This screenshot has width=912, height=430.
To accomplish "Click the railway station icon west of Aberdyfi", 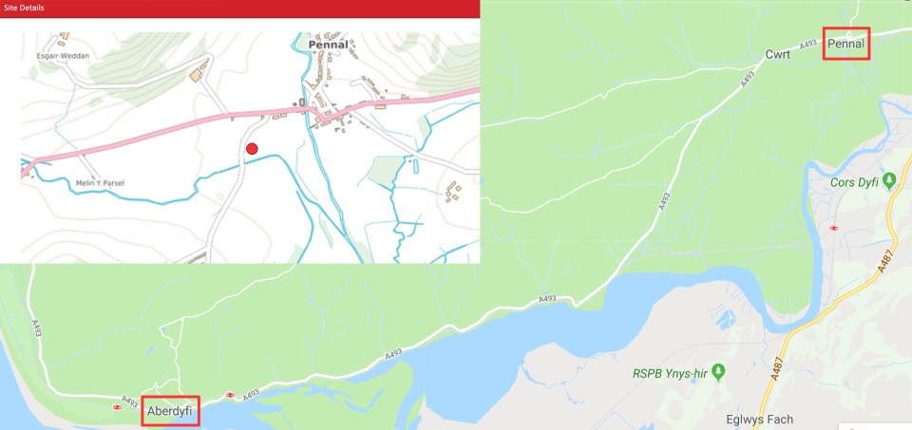I will 117,407.
